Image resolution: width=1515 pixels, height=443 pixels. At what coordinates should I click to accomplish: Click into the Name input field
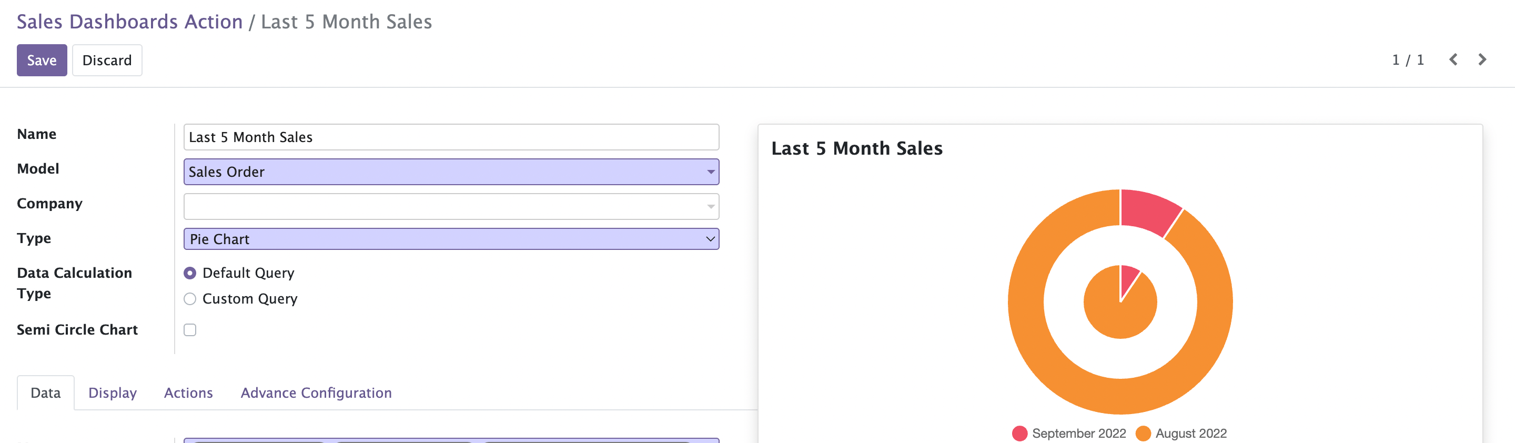pos(451,137)
